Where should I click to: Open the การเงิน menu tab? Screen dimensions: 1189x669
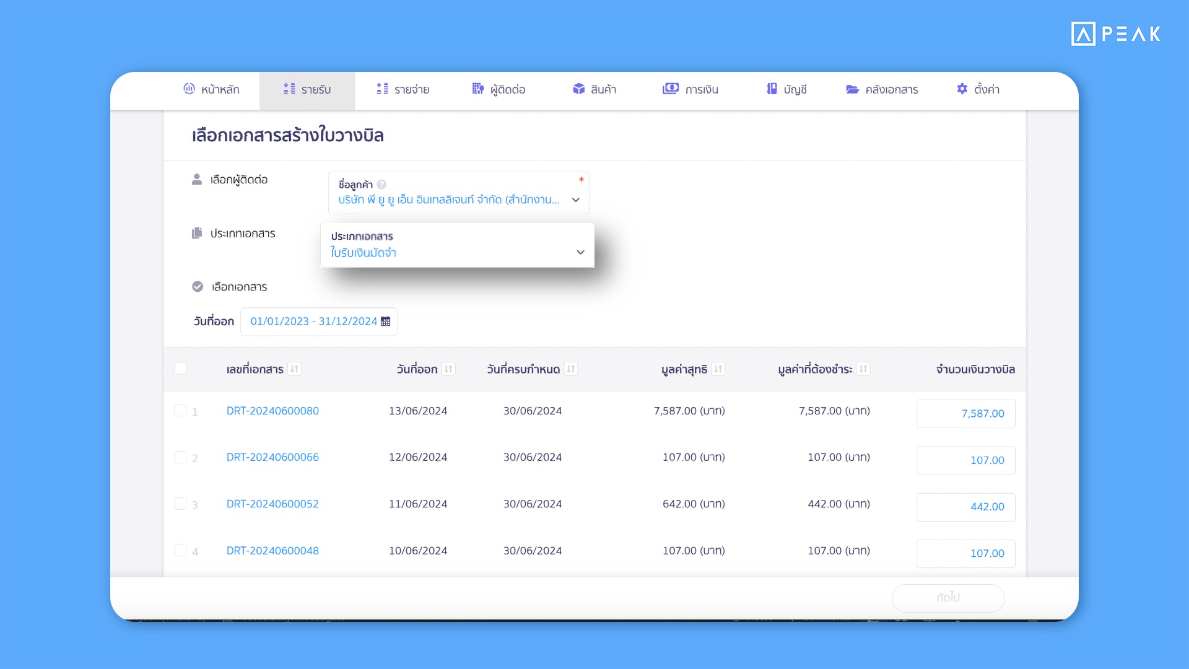click(690, 90)
